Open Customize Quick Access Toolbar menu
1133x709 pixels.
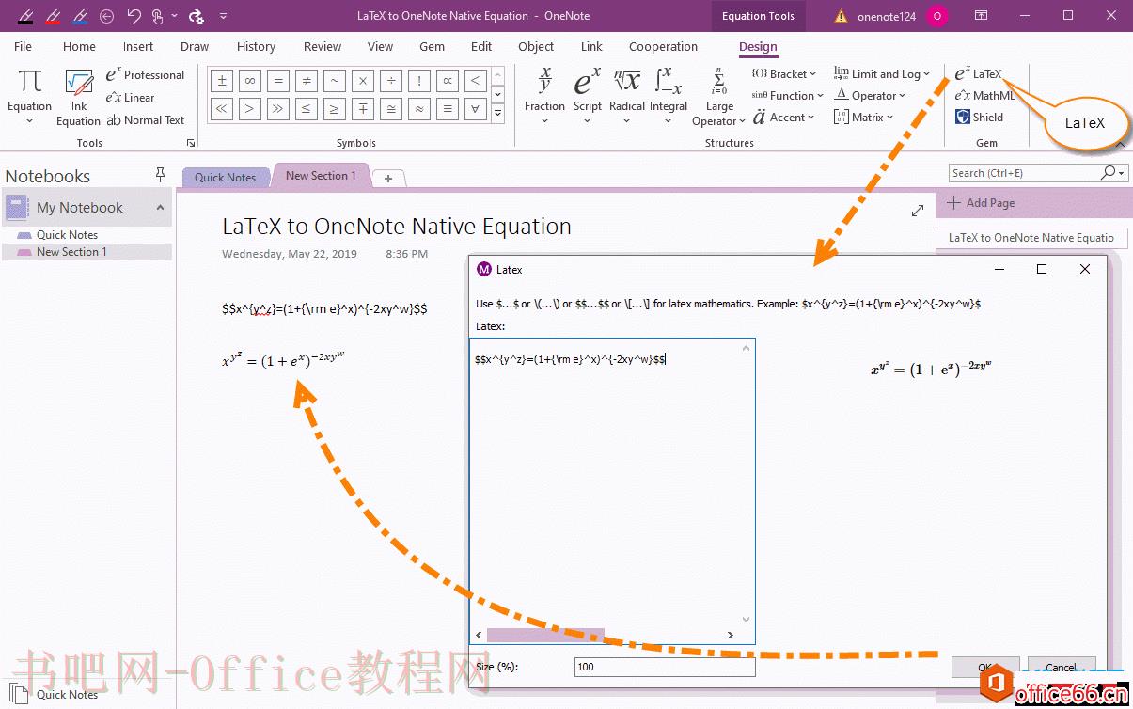(223, 16)
